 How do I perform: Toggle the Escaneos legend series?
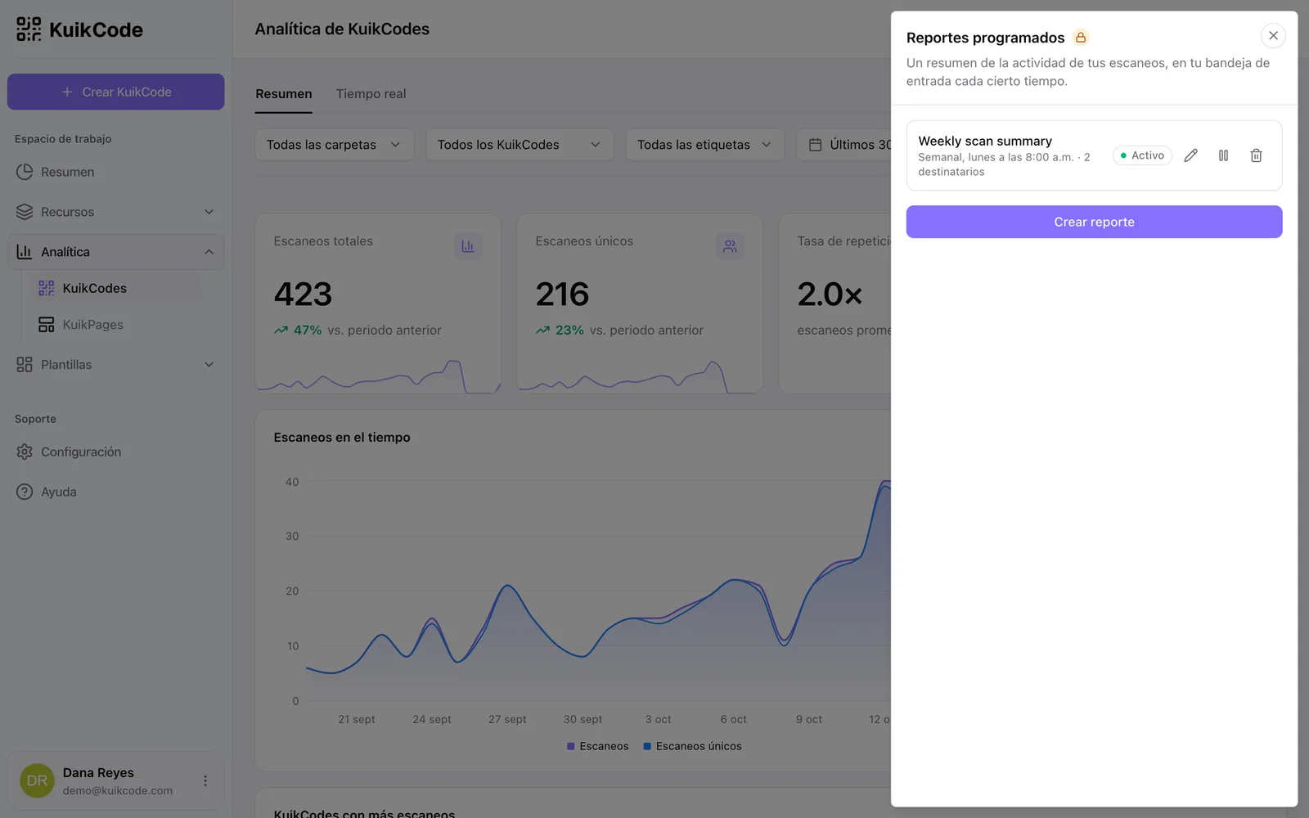(598, 746)
